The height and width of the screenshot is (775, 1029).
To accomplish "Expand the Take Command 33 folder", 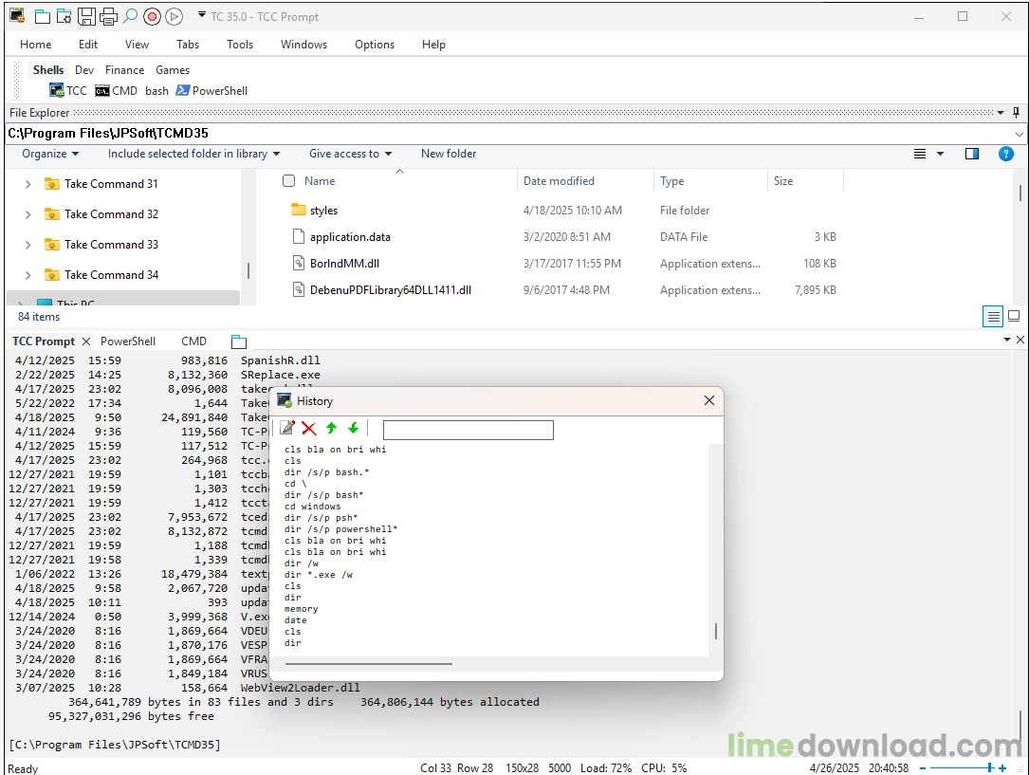I will 28,245.
